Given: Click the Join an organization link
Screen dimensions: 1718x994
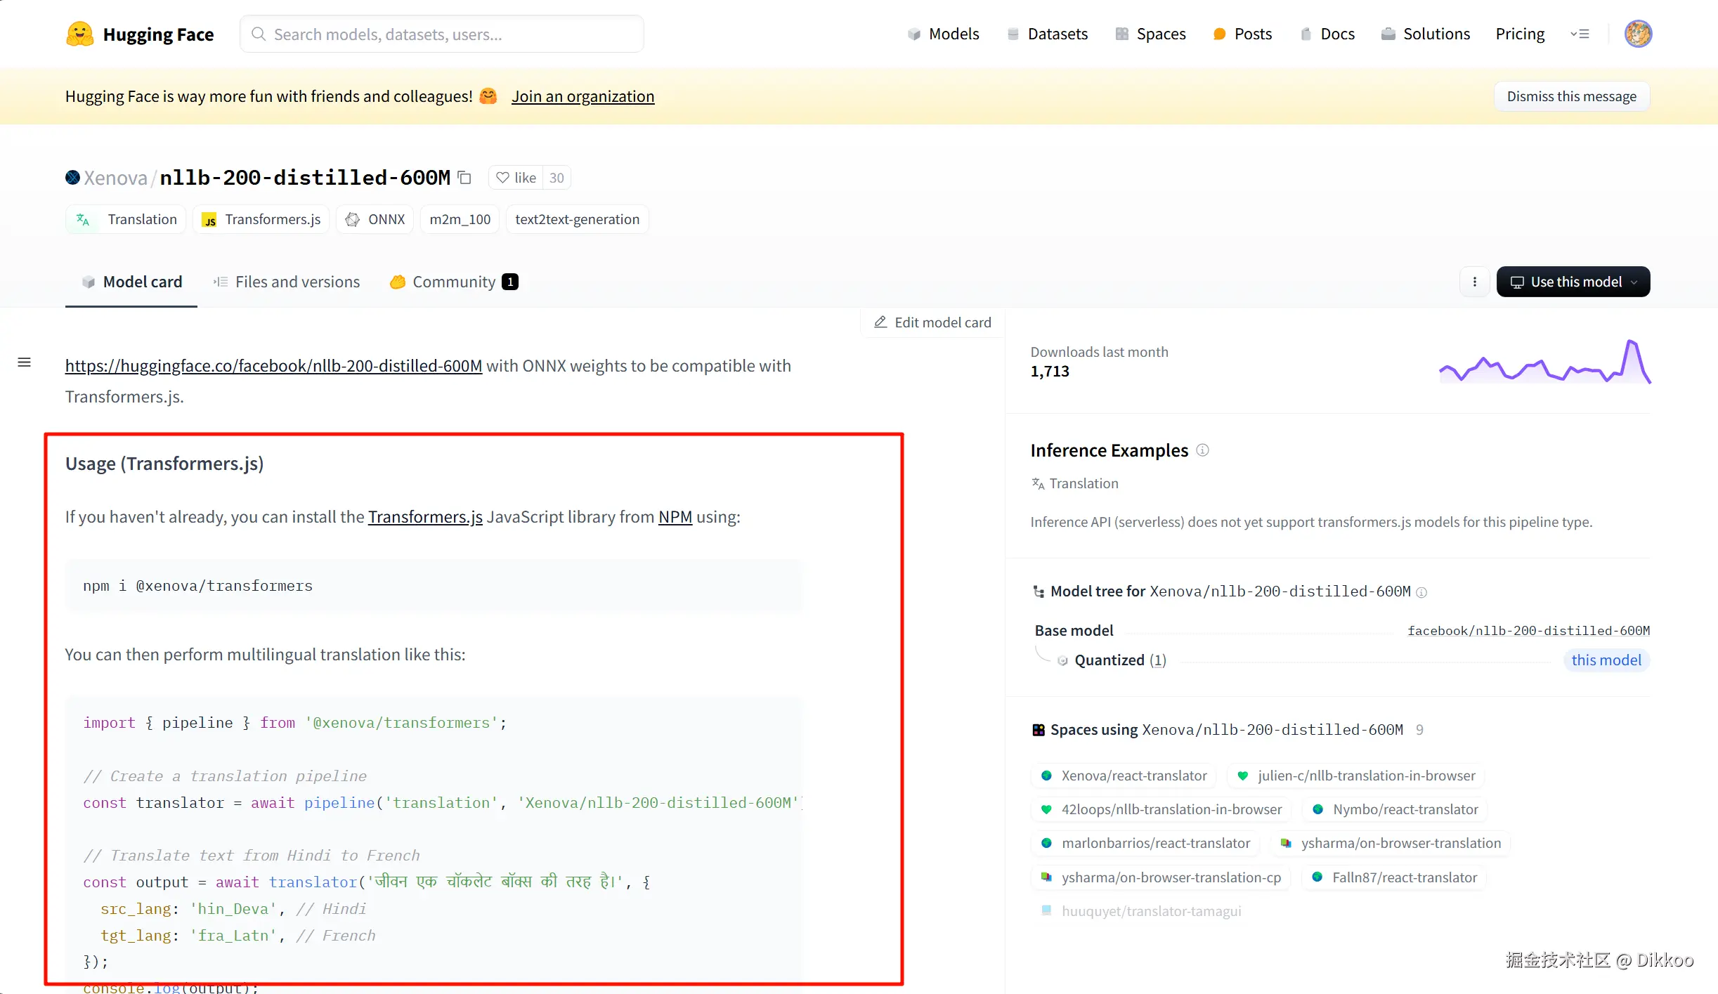Looking at the screenshot, I should click(583, 96).
